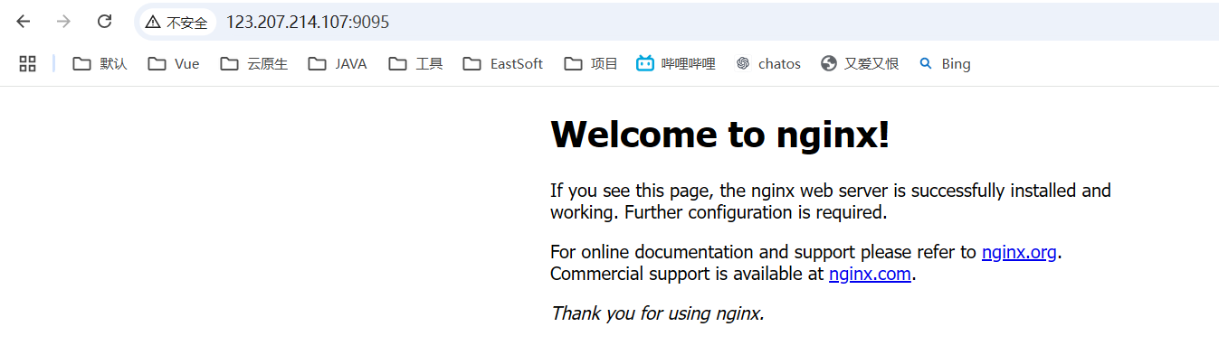Open the 哔哩哔哩 bookmark
The width and height of the screenshot is (1219, 364).
tap(676, 63)
